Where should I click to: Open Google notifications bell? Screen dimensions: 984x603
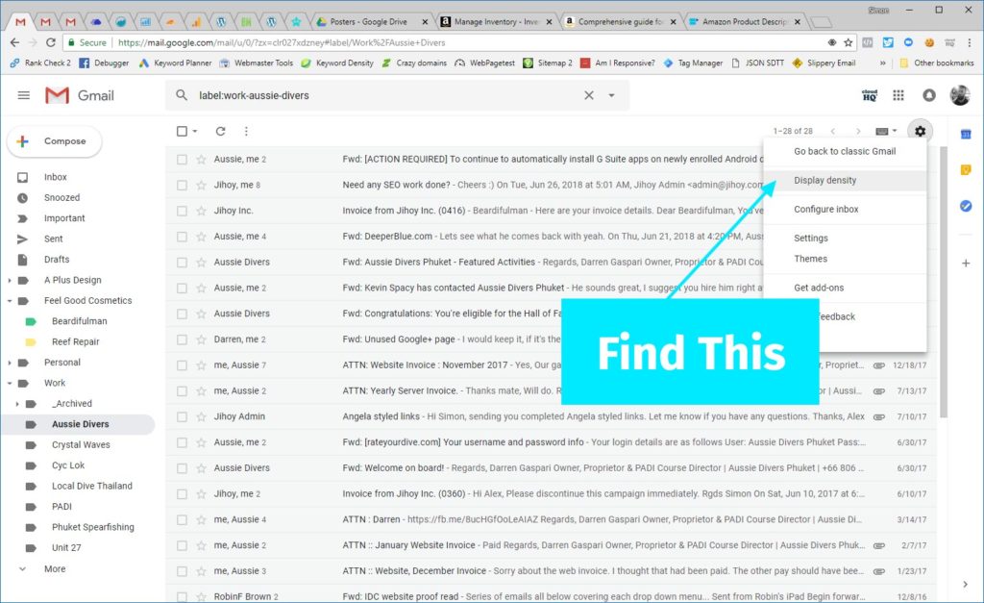[929, 95]
